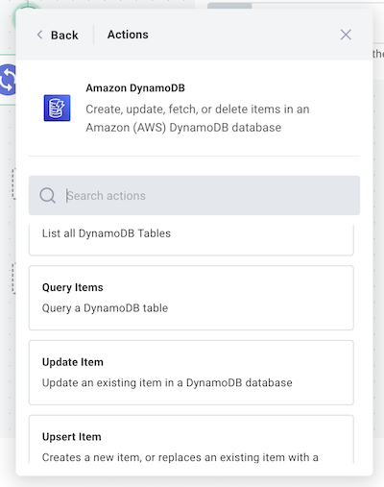Screen dimensions: 384x487
Task: Close the Actions panel with the X icon
Action: tap(346, 35)
